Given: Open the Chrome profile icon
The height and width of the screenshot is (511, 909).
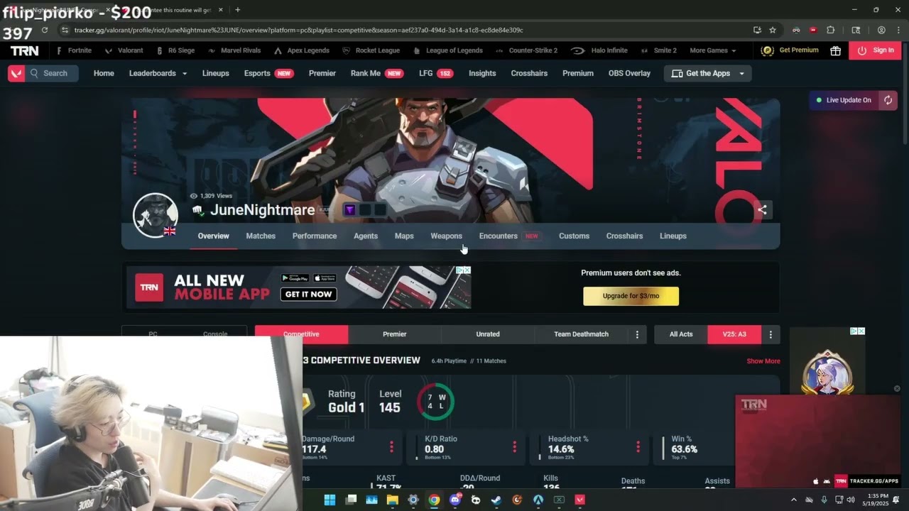Looking at the screenshot, I should [x=881, y=30].
